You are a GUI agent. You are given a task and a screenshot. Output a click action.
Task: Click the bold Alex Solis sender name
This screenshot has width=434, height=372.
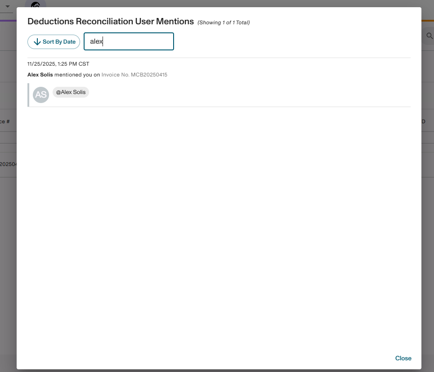40,75
